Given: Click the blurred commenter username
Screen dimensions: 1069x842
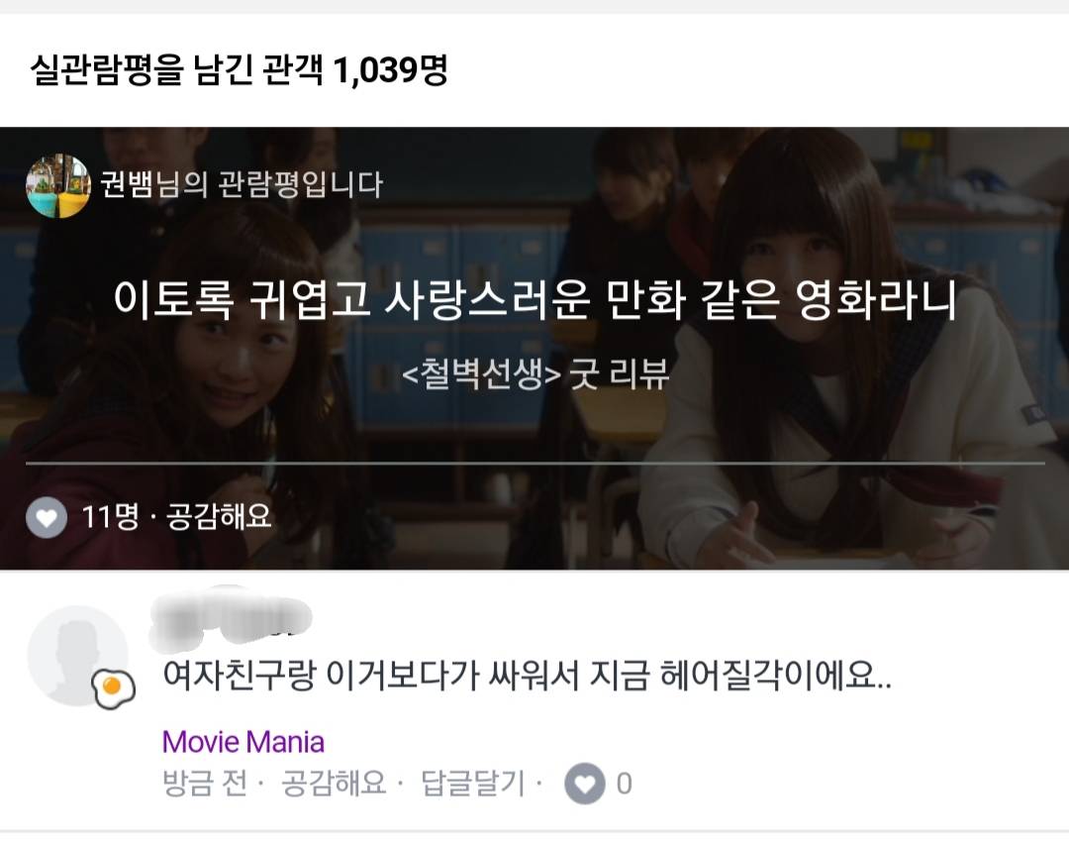Looking at the screenshot, I should click(x=230, y=619).
